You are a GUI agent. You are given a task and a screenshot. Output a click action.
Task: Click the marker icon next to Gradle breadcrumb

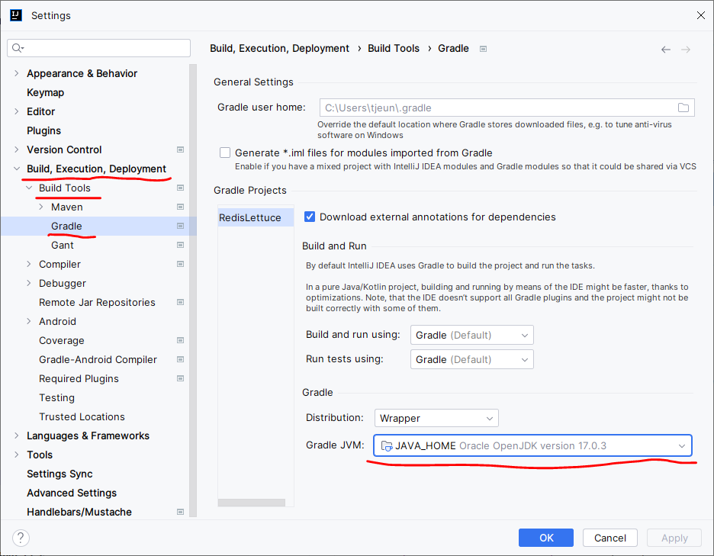(483, 48)
